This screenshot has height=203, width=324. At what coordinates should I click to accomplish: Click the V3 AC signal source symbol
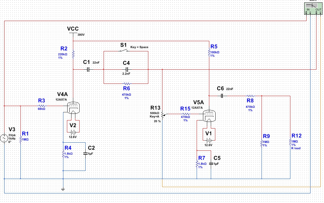(5, 138)
